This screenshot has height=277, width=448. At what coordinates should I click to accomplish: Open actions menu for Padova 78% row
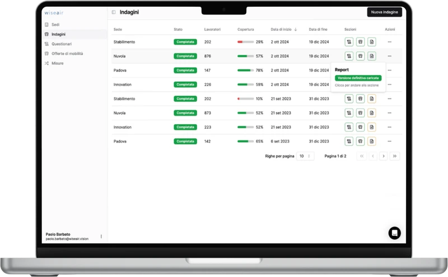click(x=389, y=71)
